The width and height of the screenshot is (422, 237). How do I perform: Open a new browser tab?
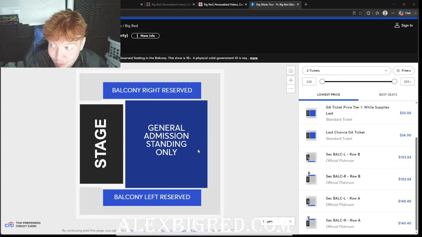coord(306,4)
